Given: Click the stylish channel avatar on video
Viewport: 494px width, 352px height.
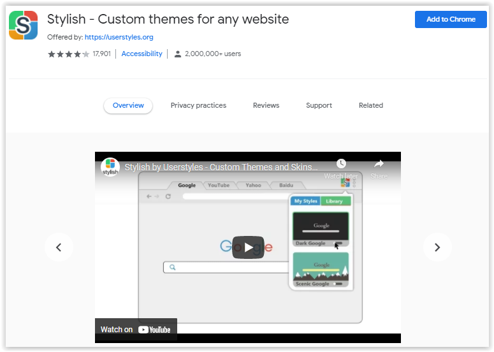Looking at the screenshot, I should point(110,167).
